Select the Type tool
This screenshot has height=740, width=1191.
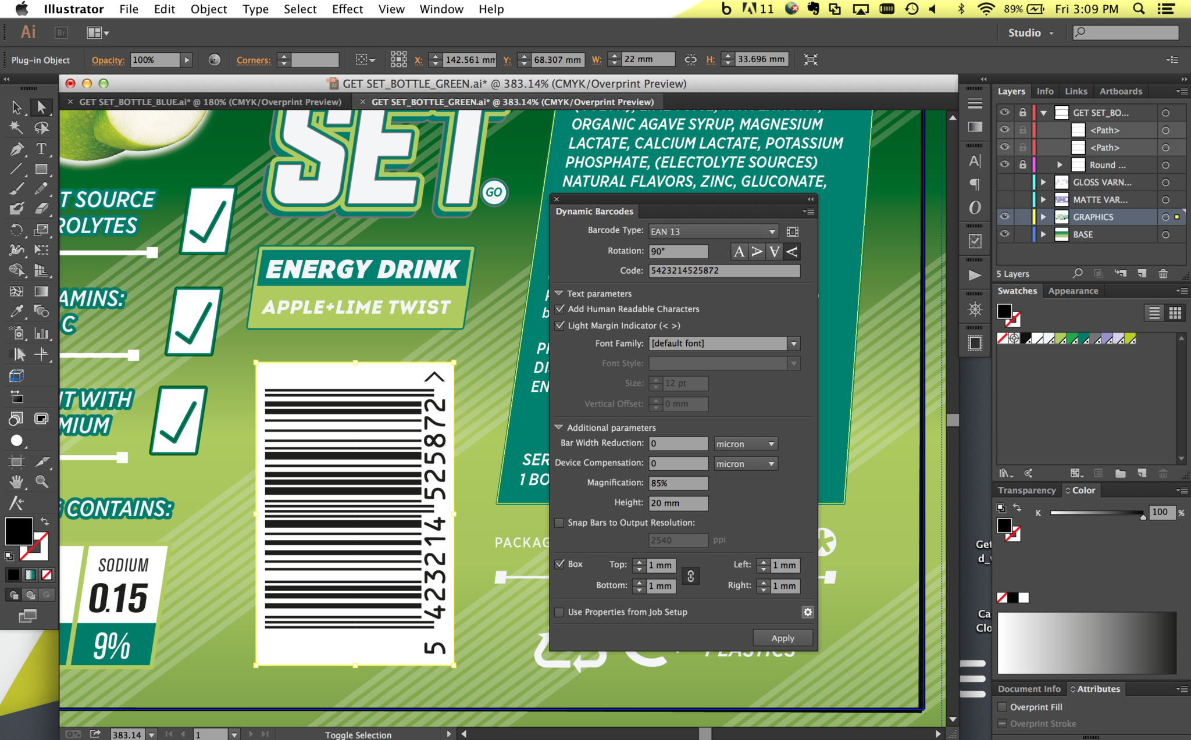[41, 149]
